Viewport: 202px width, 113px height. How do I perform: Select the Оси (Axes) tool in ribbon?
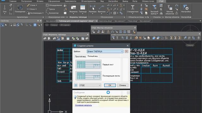(x=4, y=9)
